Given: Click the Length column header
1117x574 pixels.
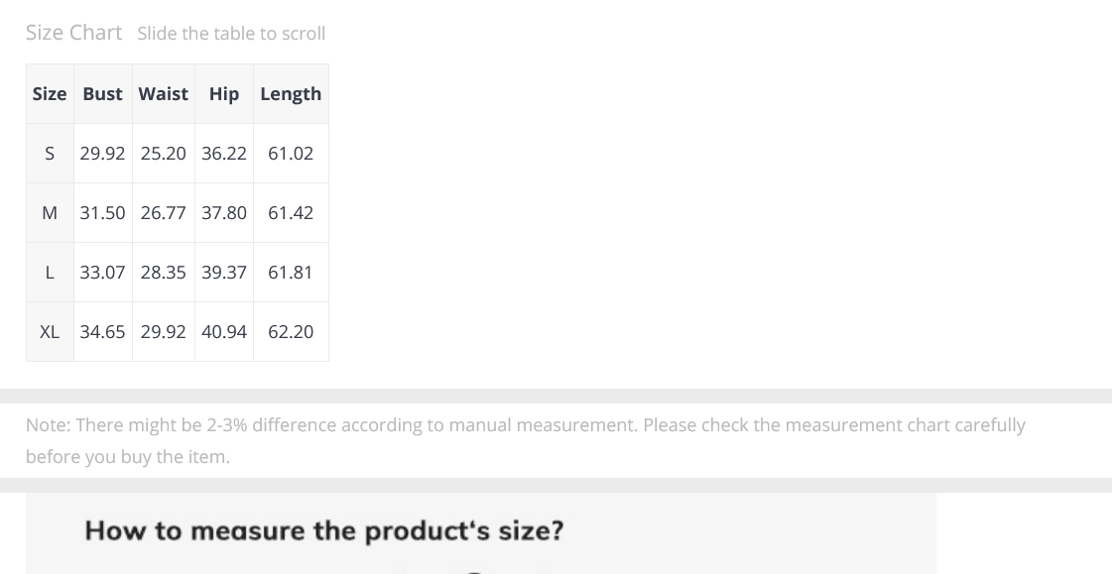Looking at the screenshot, I should (291, 94).
